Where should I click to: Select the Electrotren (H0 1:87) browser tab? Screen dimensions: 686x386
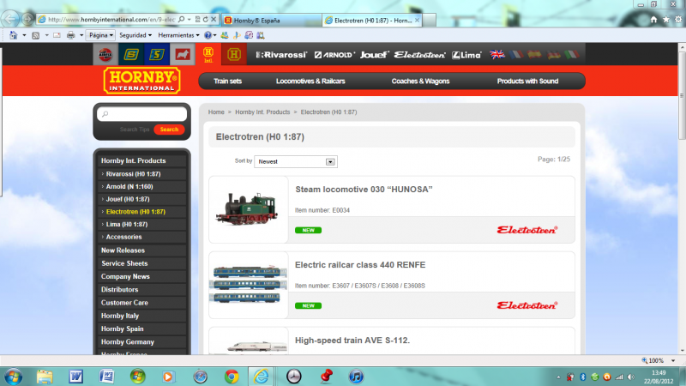(372, 20)
